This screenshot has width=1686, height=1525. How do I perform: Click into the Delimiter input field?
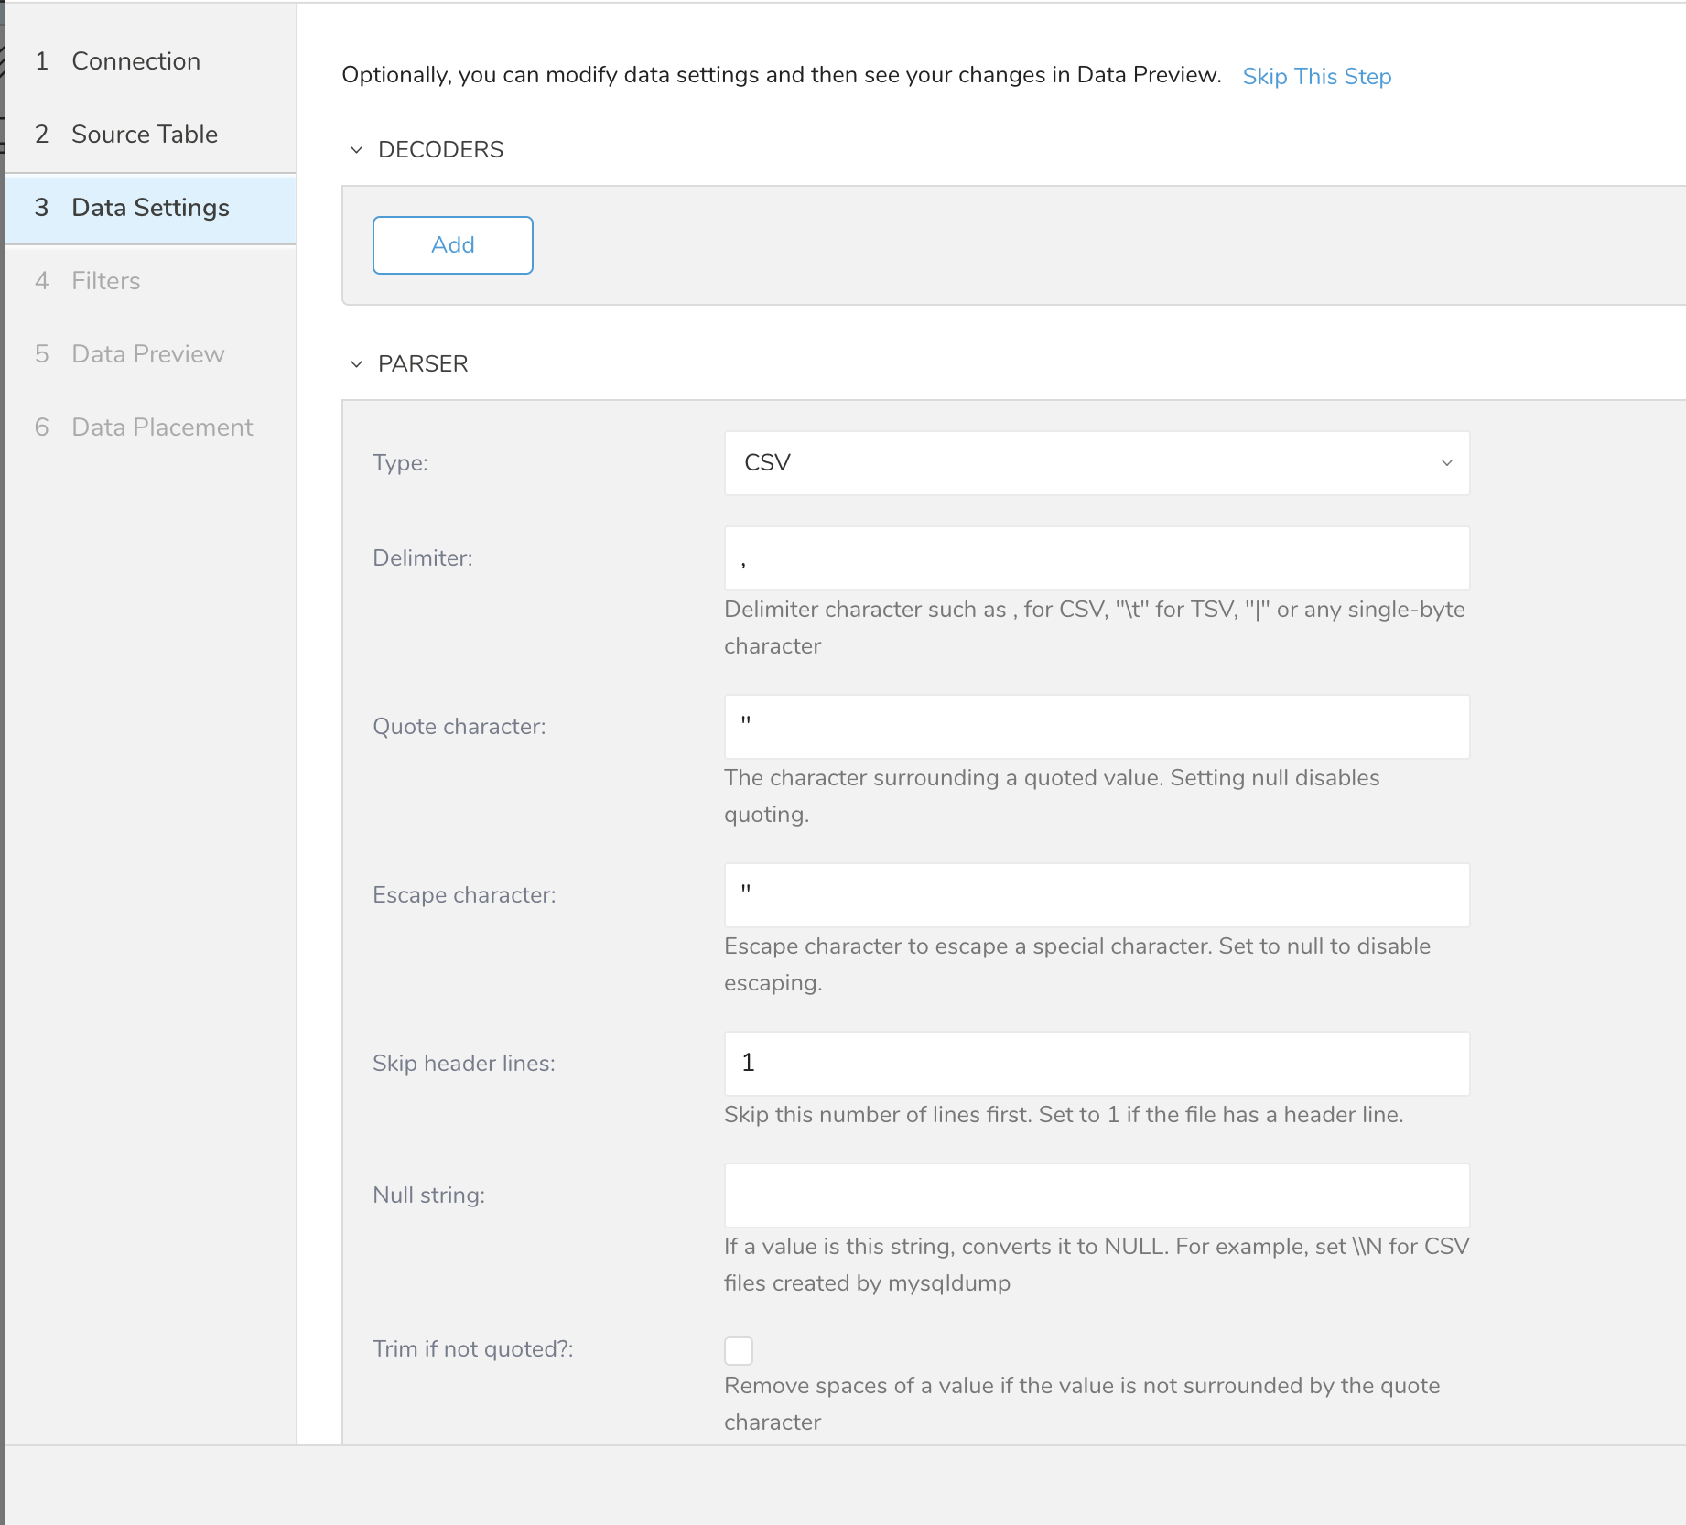tap(1096, 558)
